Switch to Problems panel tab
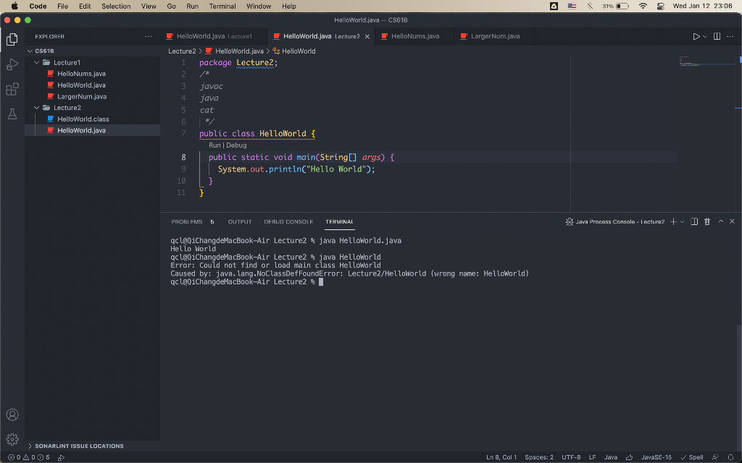The width and height of the screenshot is (742, 463). (193, 221)
